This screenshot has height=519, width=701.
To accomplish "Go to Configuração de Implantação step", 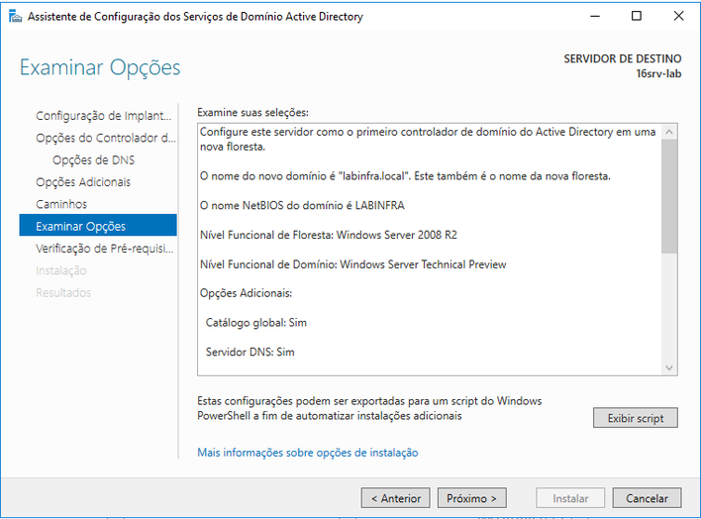I will pos(103,116).
